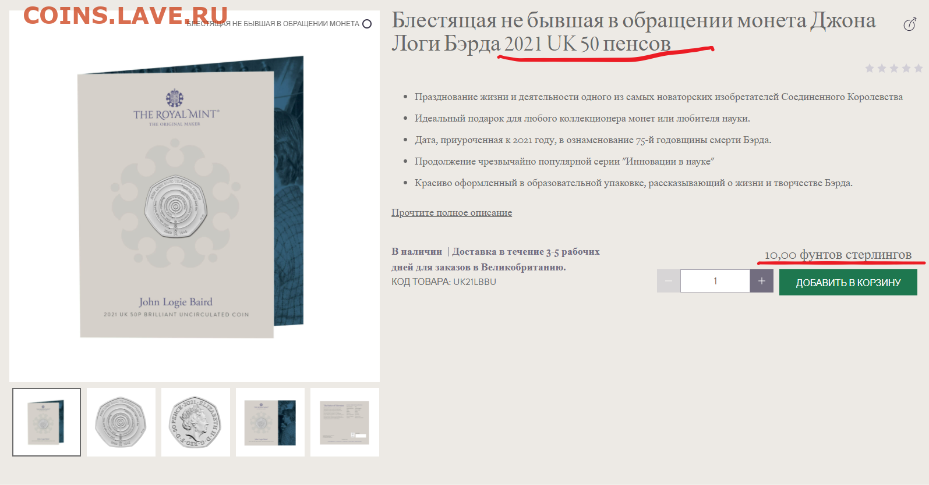The height and width of the screenshot is (485, 929).
Task: Click the bullet mentioning серии Инновации в науке
Action: point(564,161)
